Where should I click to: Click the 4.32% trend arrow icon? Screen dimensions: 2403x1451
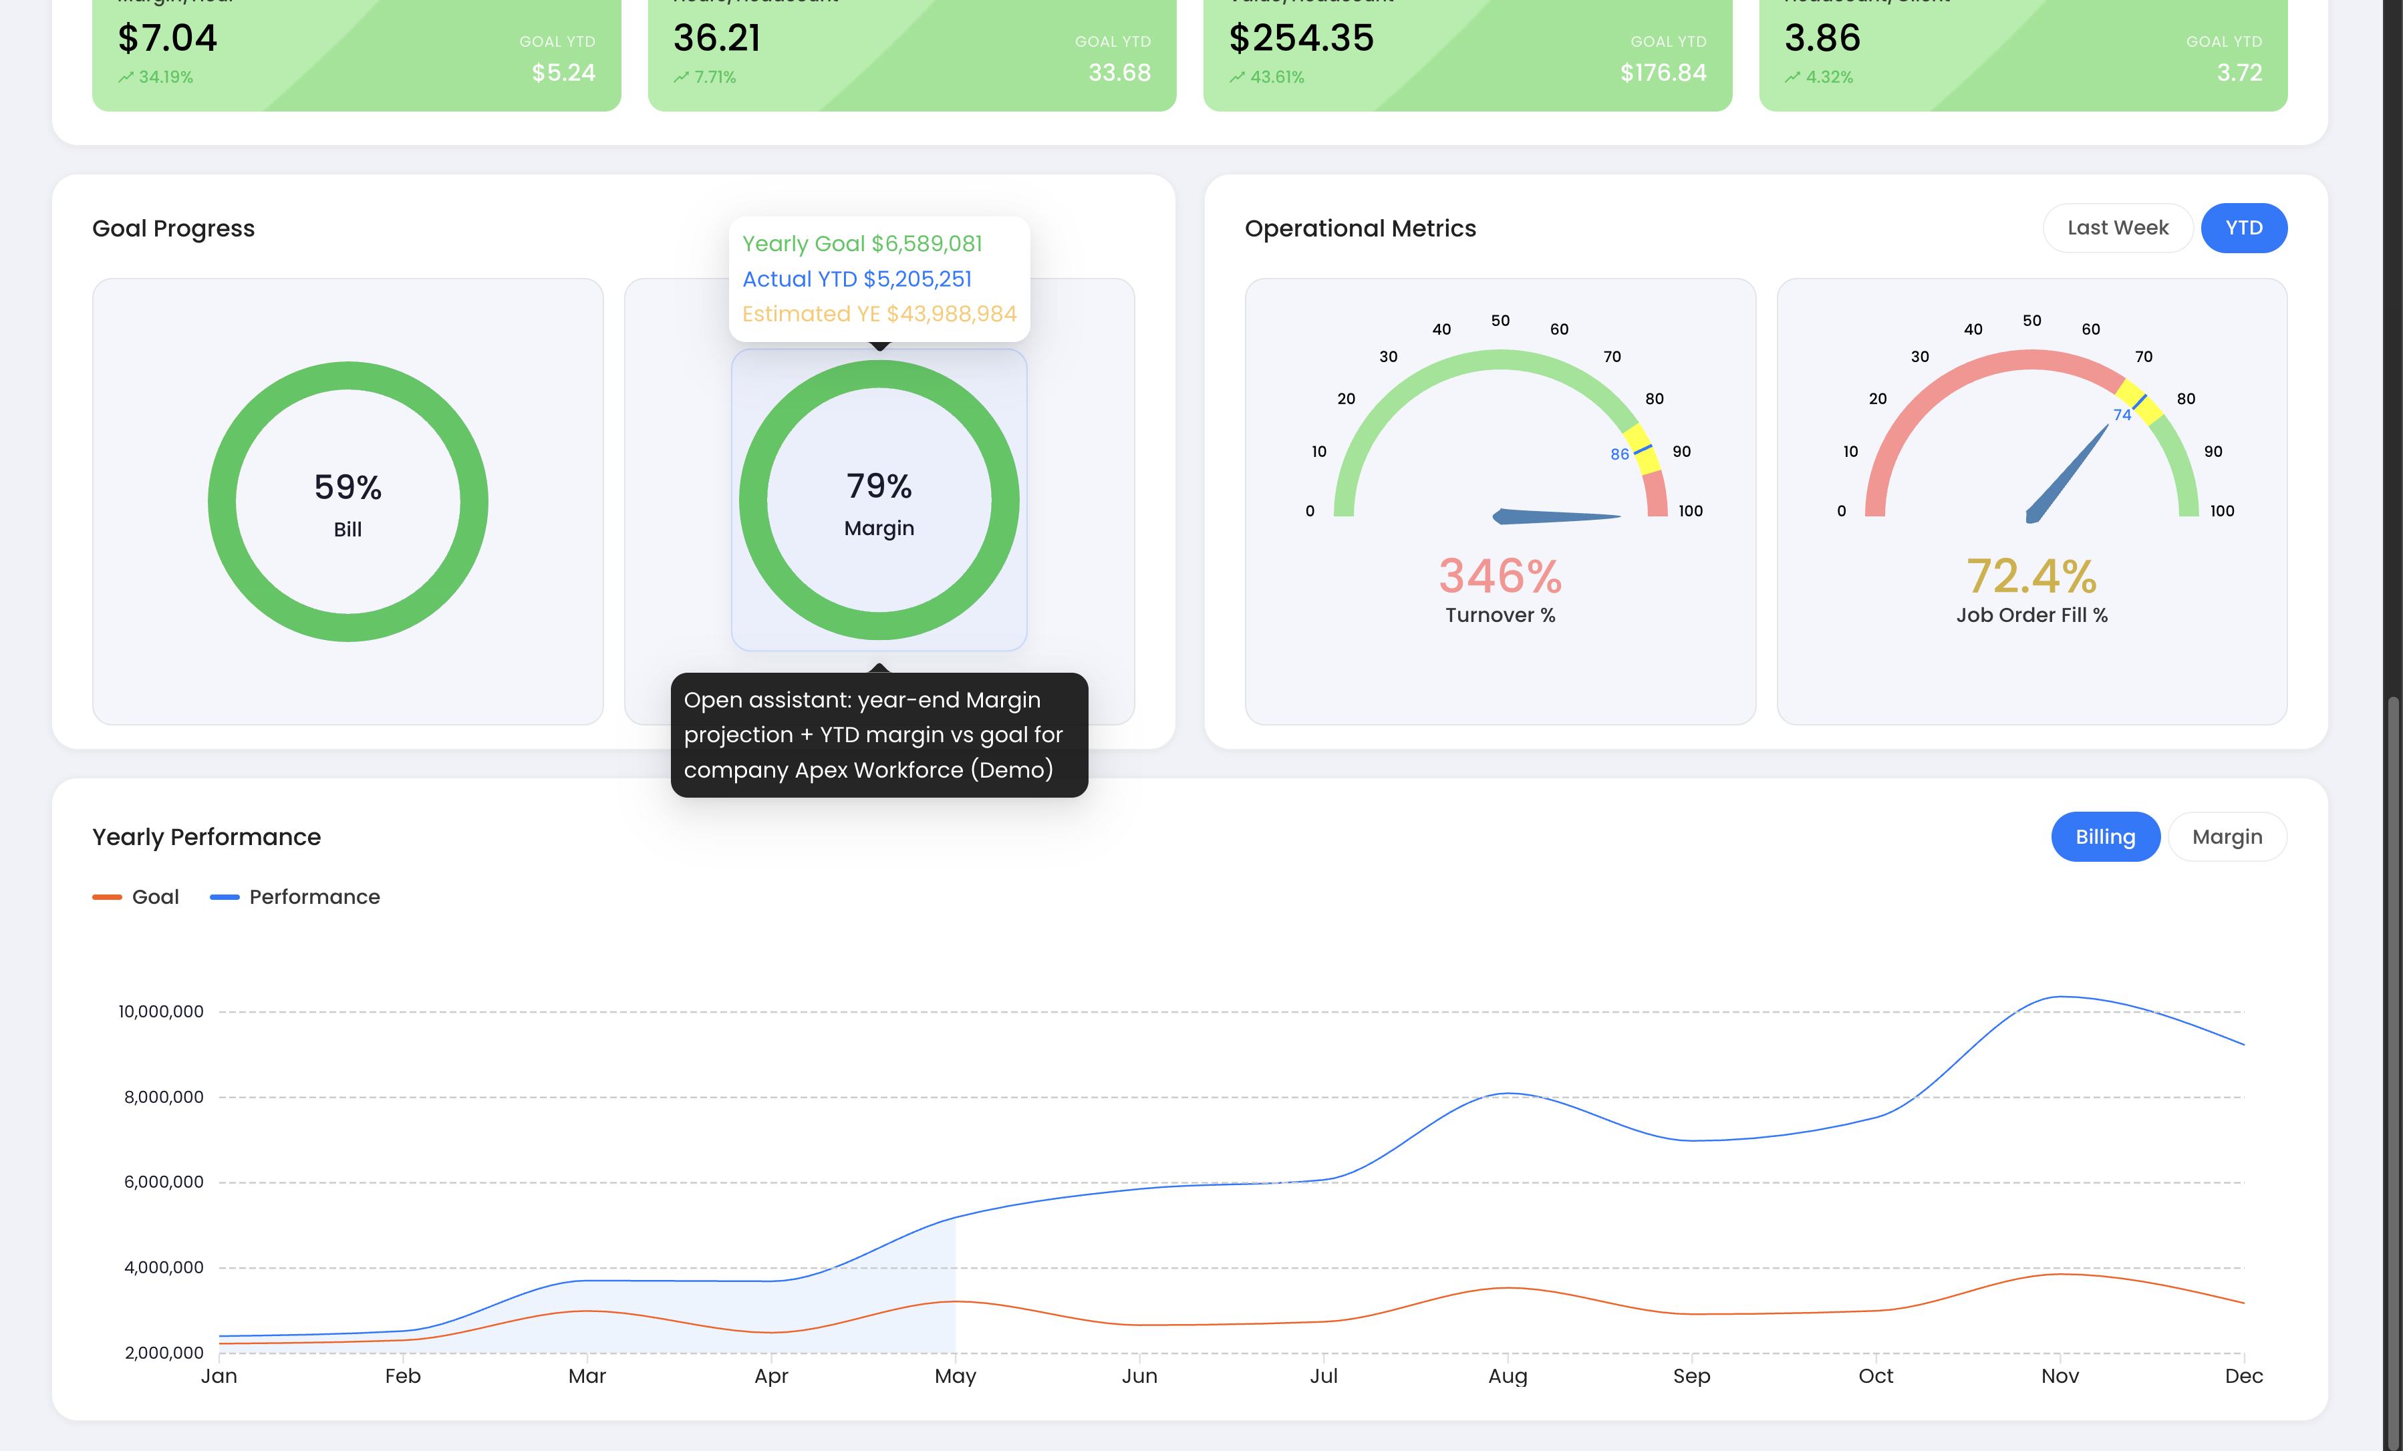(x=1792, y=77)
